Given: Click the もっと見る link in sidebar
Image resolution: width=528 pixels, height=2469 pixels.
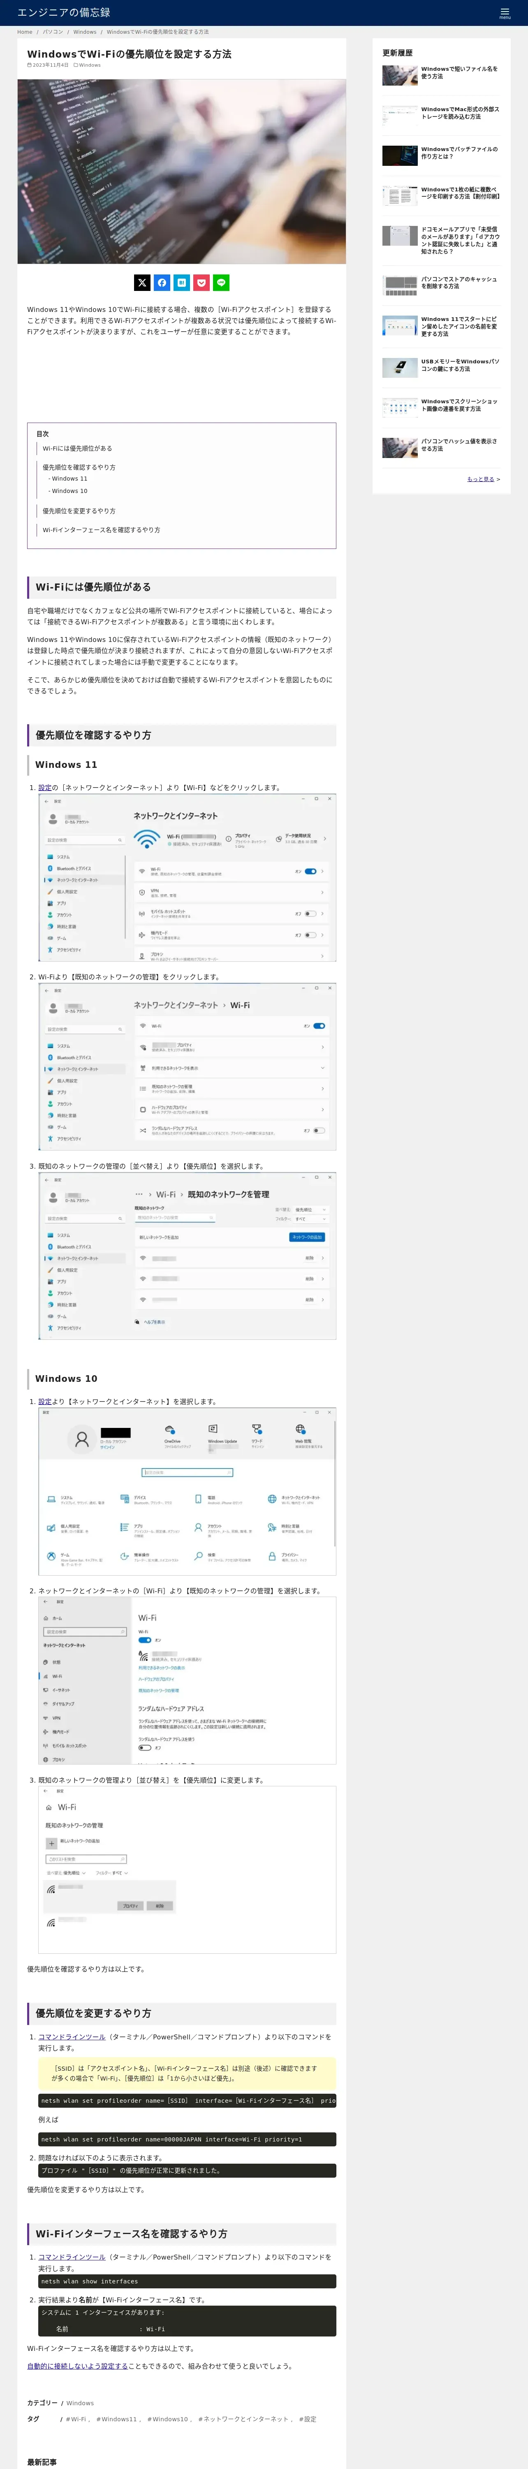Looking at the screenshot, I should (x=481, y=479).
